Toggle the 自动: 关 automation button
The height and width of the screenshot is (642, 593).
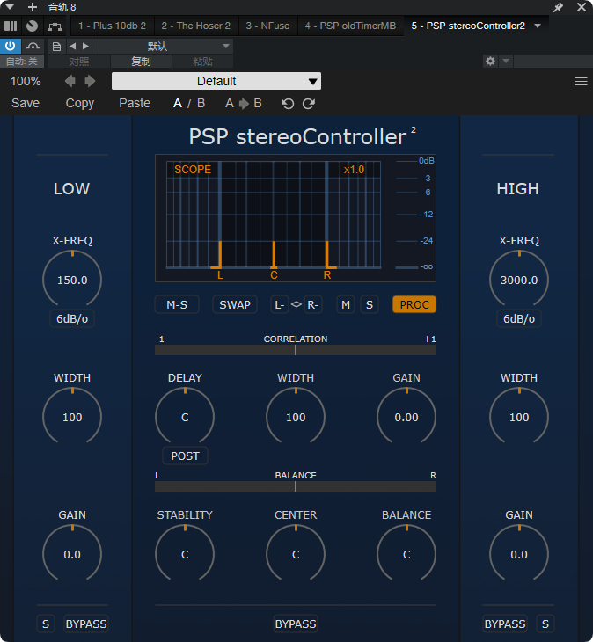click(22, 62)
